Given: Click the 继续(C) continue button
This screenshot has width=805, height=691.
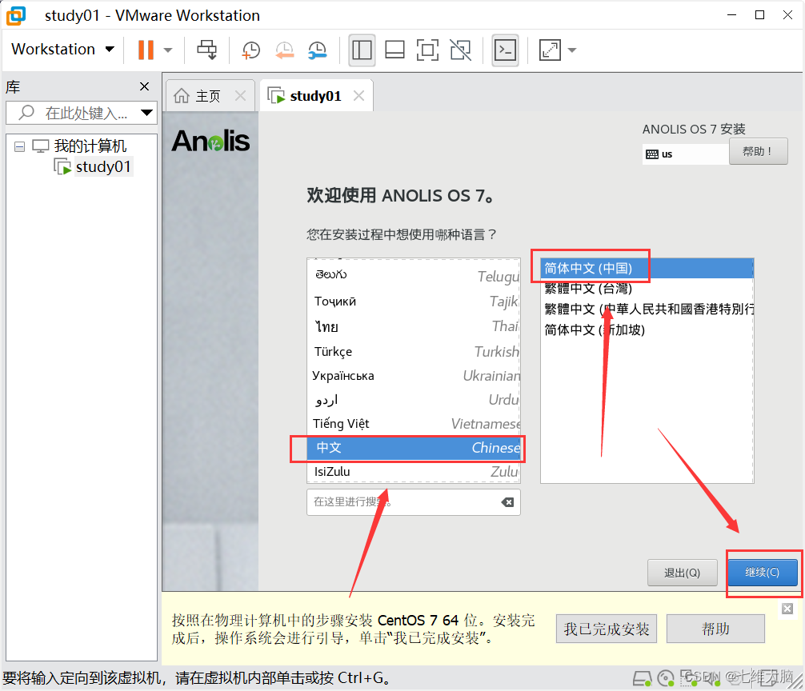Looking at the screenshot, I should pyautogui.click(x=763, y=572).
